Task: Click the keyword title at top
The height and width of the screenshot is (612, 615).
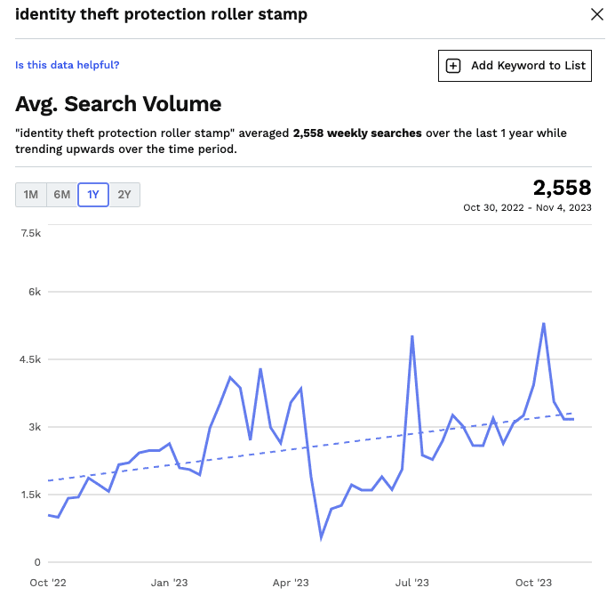Action: [162, 14]
